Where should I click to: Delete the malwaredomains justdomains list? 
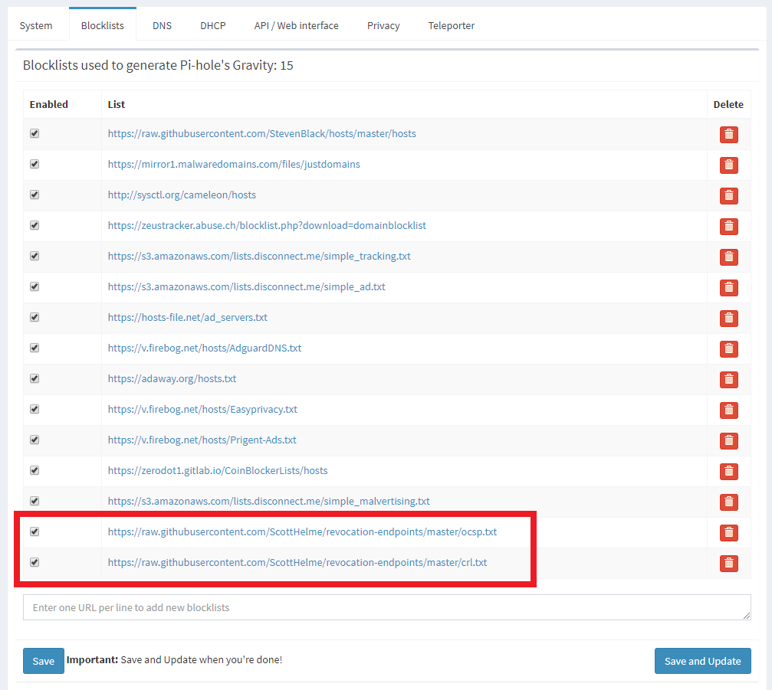pyautogui.click(x=728, y=165)
